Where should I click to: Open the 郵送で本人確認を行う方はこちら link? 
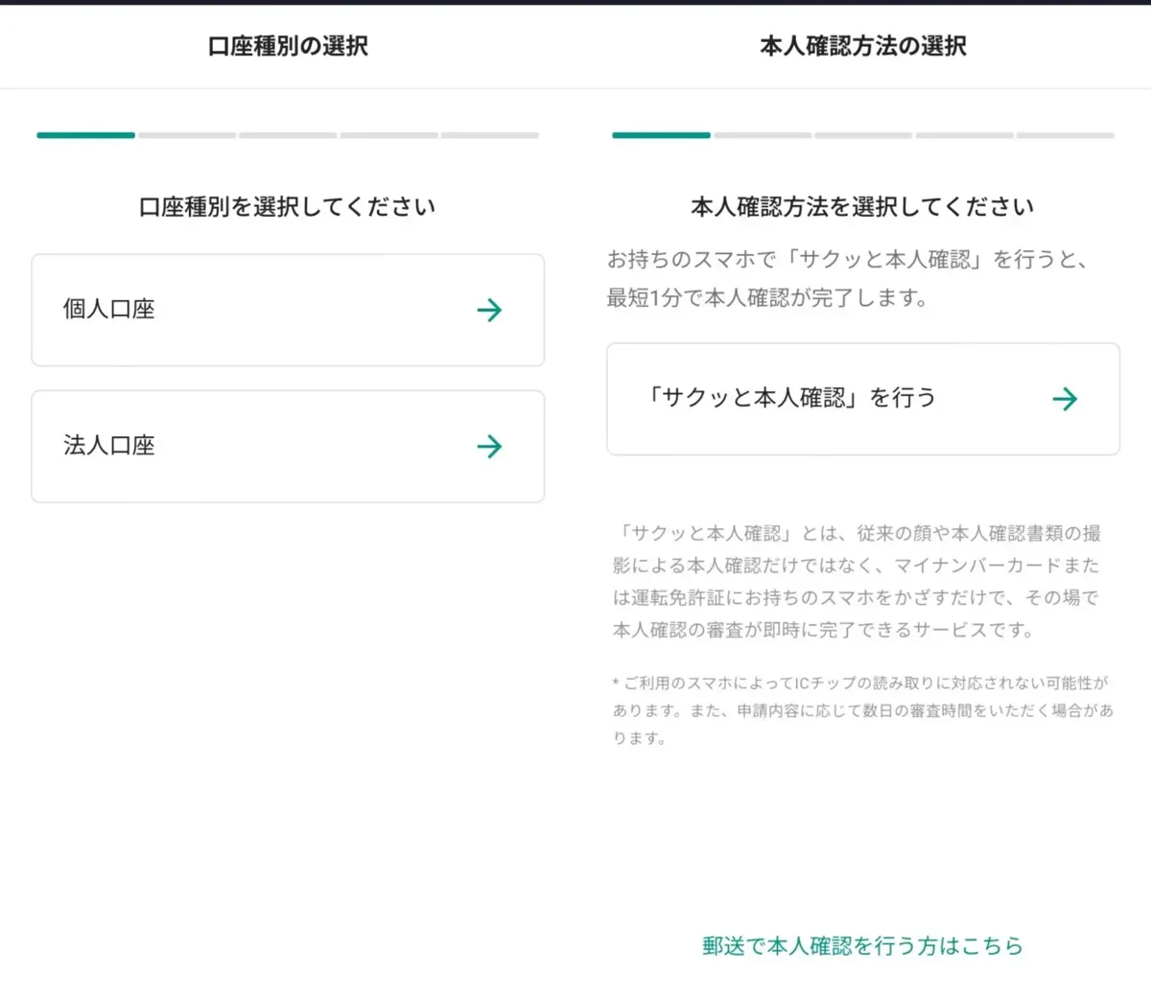pyautogui.click(x=863, y=946)
